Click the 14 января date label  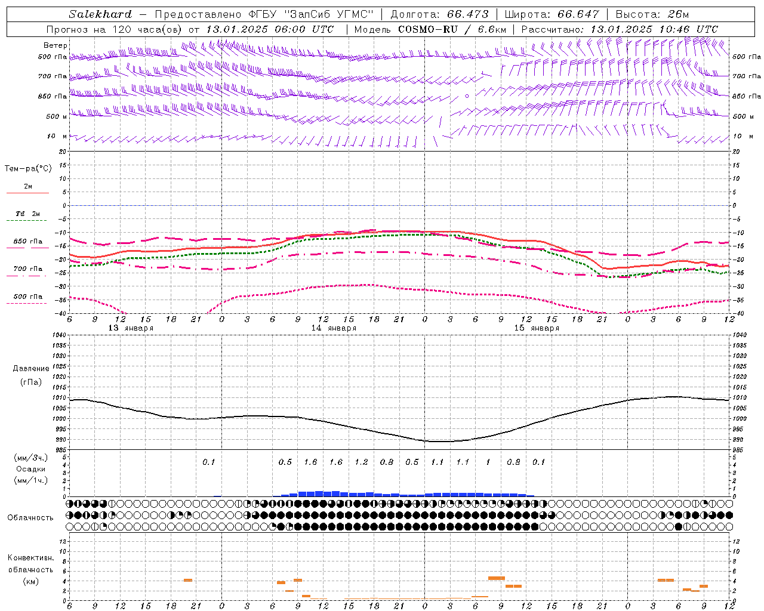334,328
